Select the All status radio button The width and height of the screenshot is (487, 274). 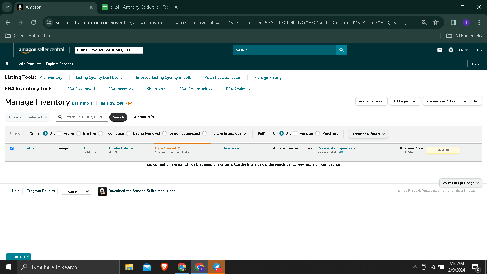coord(45,133)
